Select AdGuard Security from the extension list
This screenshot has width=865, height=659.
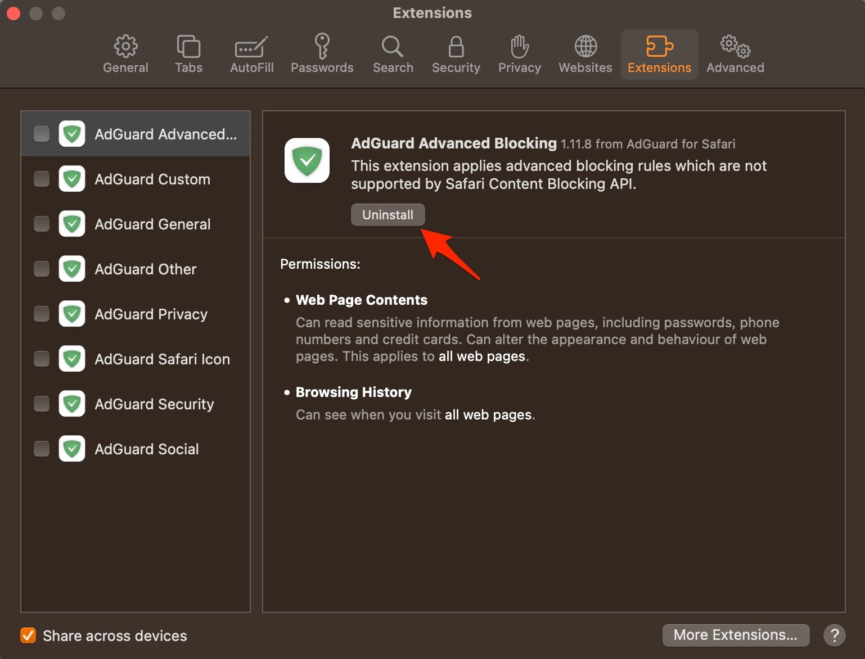(154, 403)
